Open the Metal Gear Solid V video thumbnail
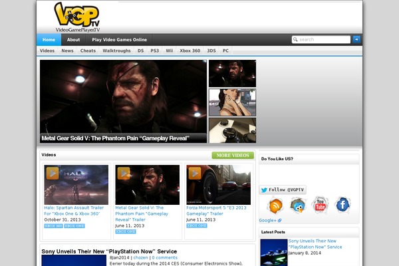This screenshot has height=266, width=399. click(x=148, y=185)
